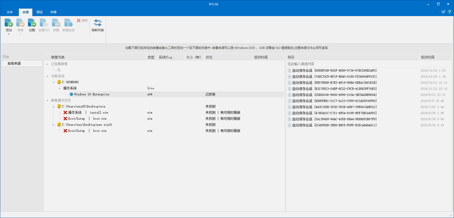Click the 转换 (Convert) icon

(x=20, y=23)
